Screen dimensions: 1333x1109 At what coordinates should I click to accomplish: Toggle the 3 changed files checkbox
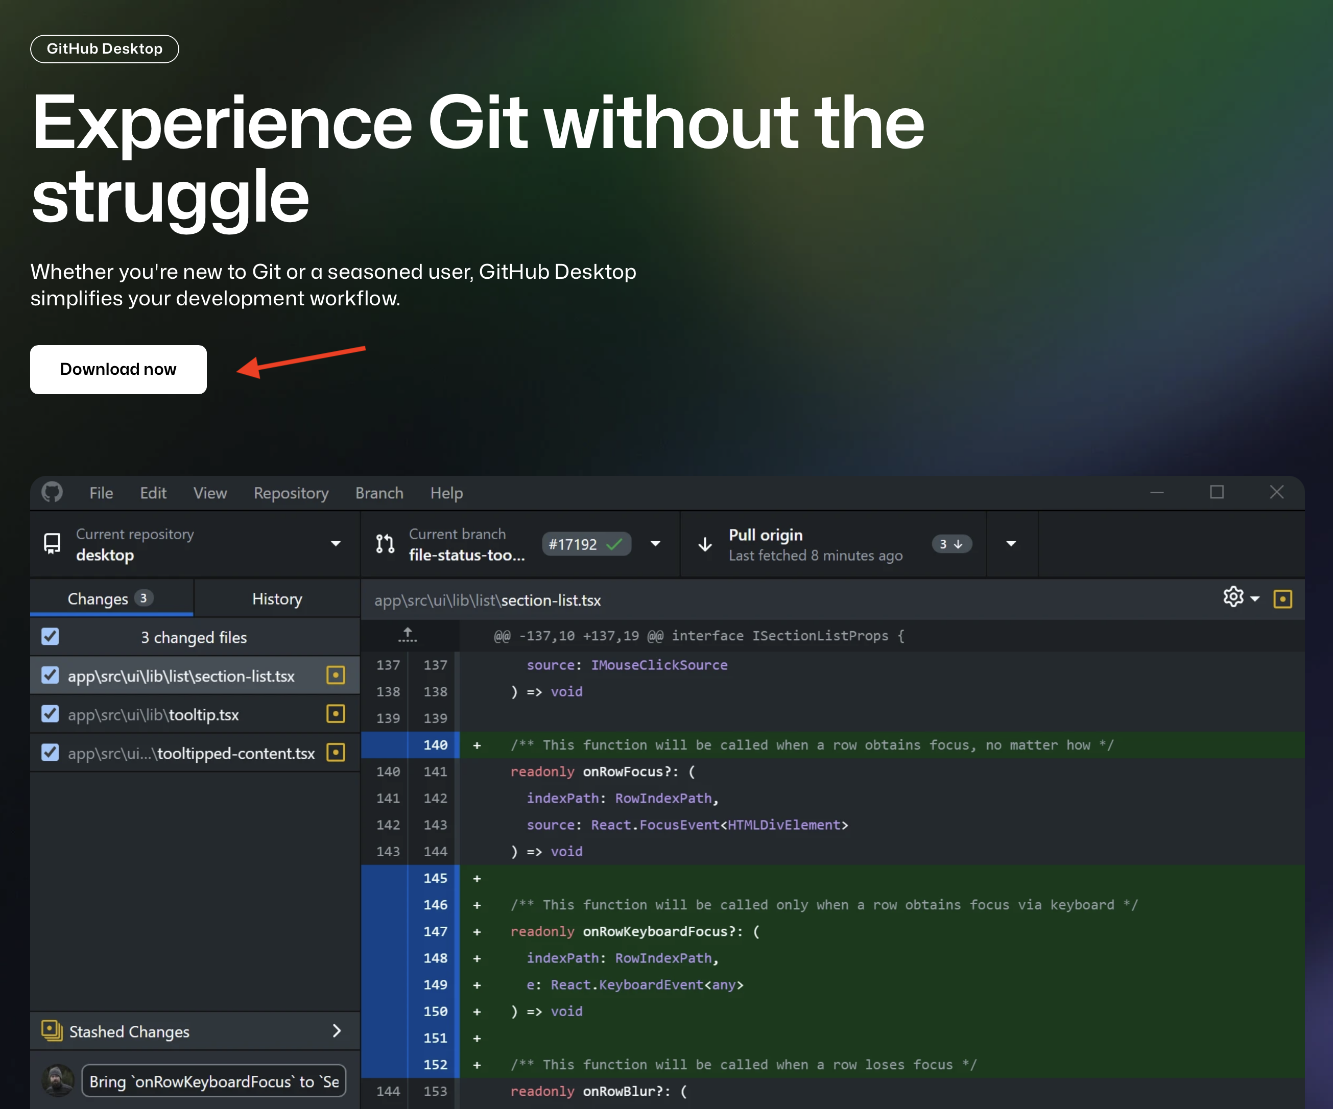click(x=50, y=636)
